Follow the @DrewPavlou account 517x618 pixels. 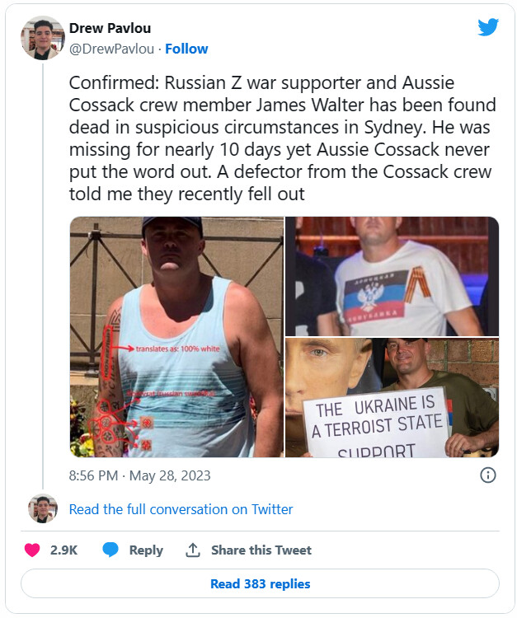(186, 49)
